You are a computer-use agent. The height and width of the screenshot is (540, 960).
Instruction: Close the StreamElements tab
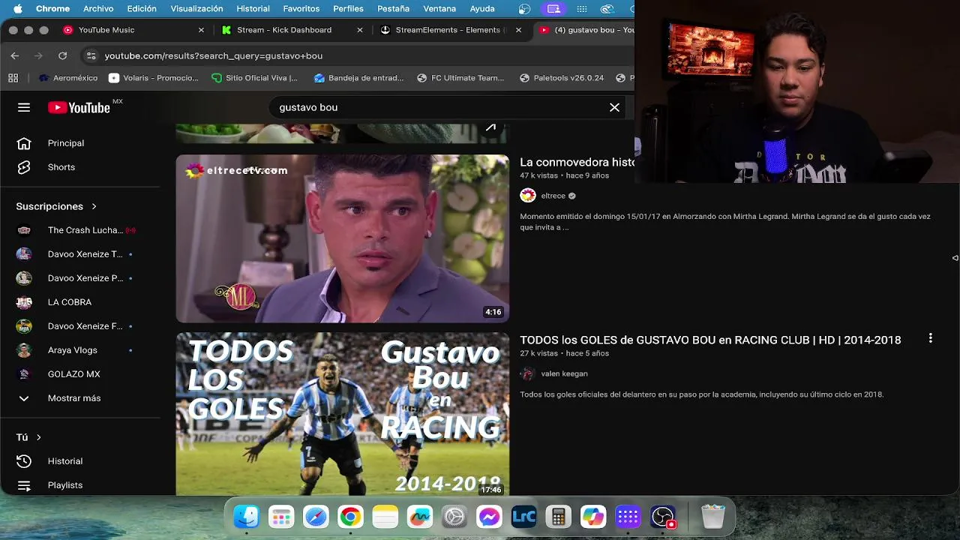pos(519,30)
